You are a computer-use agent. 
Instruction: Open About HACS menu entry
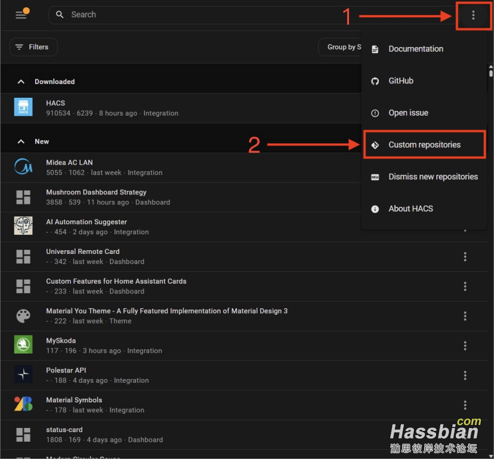(x=424, y=209)
